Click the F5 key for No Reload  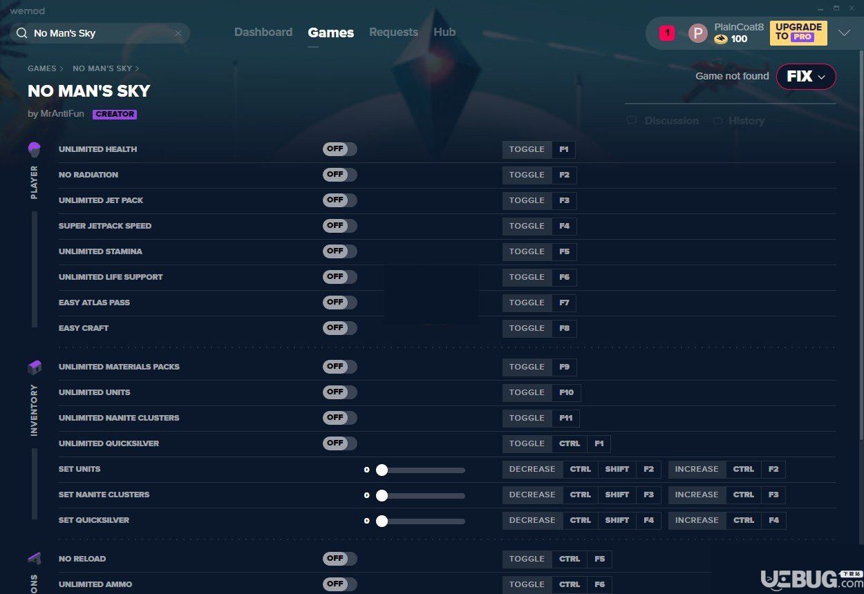click(599, 559)
